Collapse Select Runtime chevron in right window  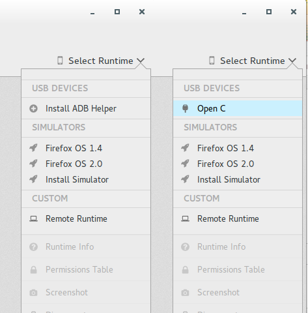pyautogui.click(x=292, y=61)
